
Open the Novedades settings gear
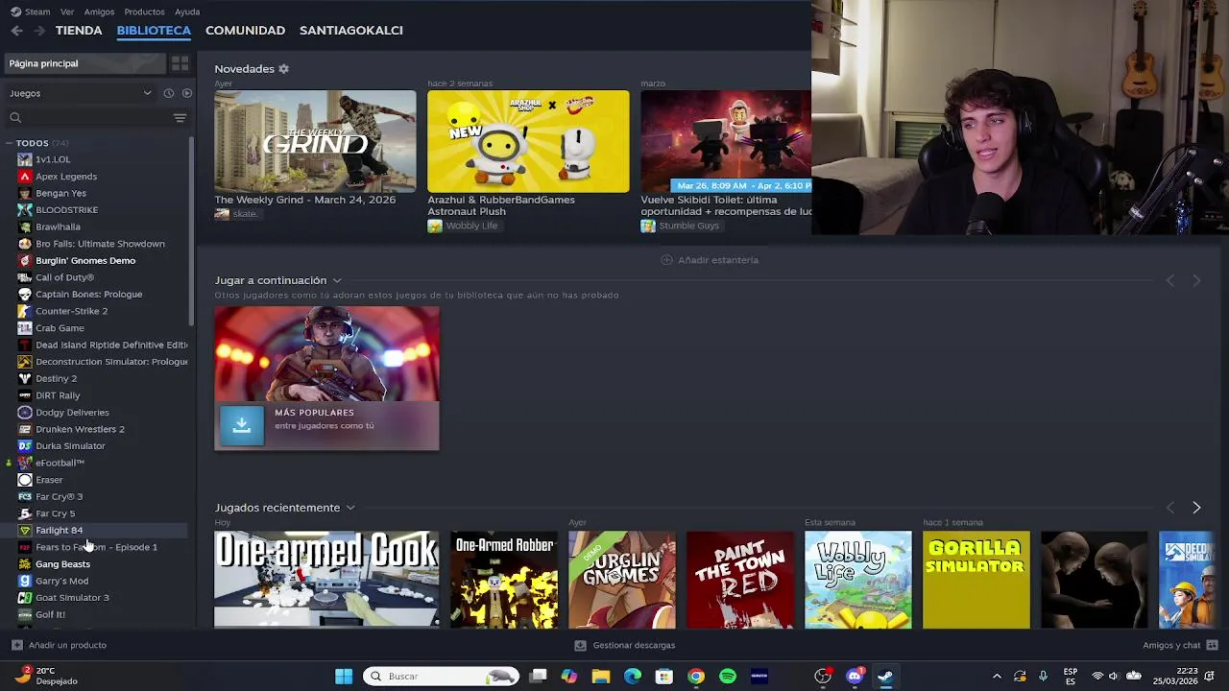[x=283, y=69]
